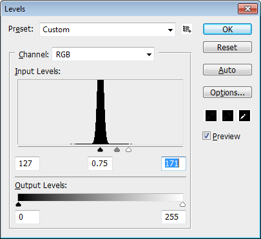Screen dimensions: 261x239
Task: Select the gray point eyedropper
Action: [227, 116]
